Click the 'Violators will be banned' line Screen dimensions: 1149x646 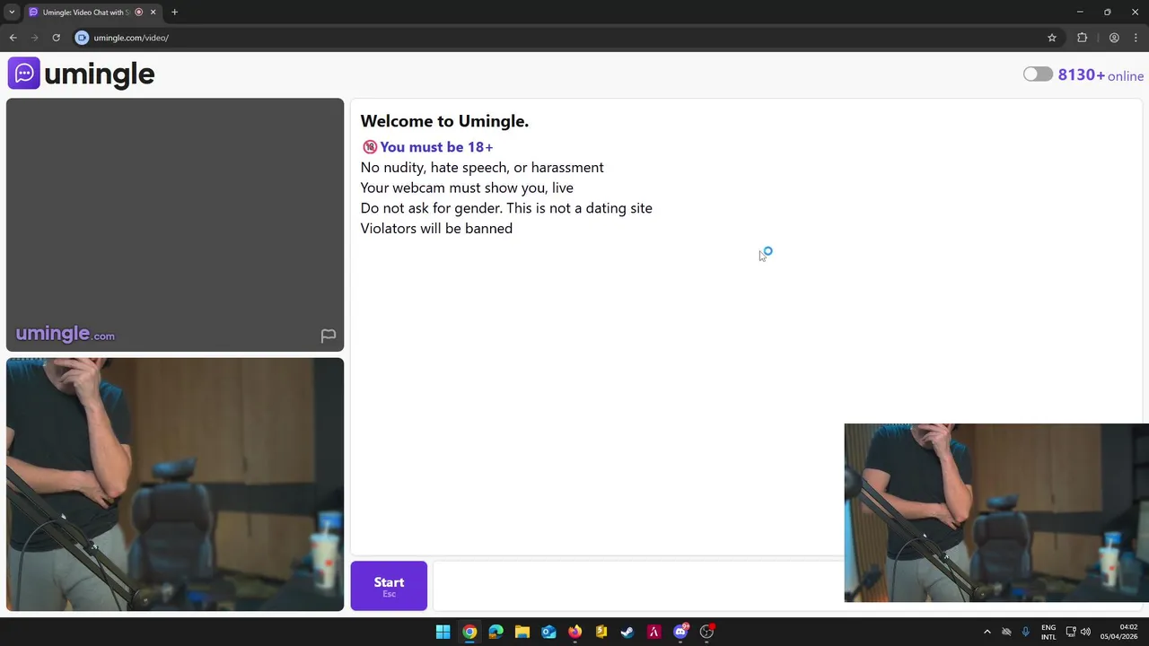[436, 229]
